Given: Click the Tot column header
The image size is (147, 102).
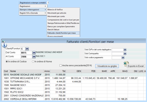Looking at the screenshot, I should 58,71.
